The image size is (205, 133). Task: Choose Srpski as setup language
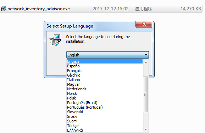pos(105,116)
